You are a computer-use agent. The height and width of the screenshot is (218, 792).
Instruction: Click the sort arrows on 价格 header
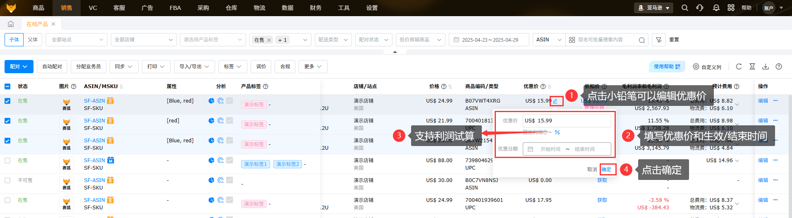click(450, 86)
